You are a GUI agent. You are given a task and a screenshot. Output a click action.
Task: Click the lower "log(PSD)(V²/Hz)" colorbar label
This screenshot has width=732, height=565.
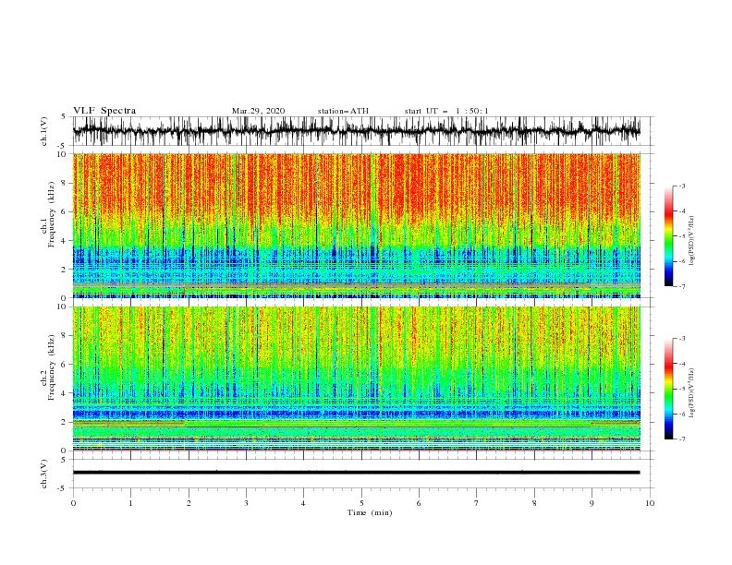coord(691,394)
